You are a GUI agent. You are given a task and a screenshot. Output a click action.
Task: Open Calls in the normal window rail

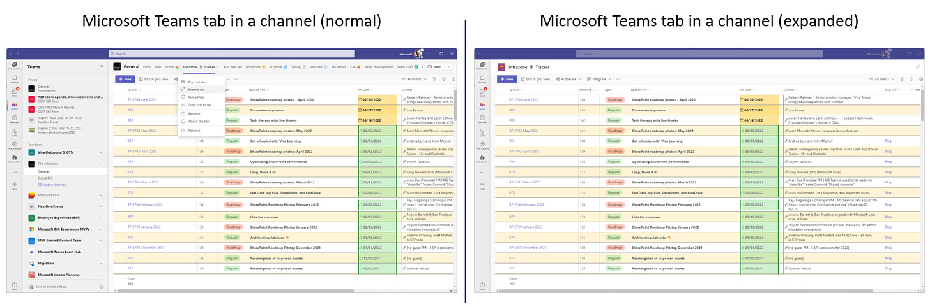14,132
